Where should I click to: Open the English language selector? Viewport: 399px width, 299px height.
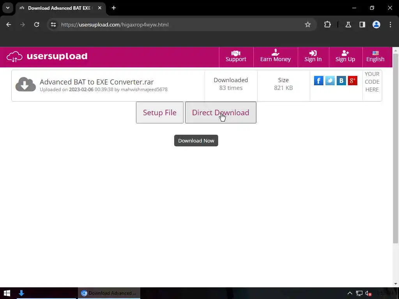pos(375,57)
